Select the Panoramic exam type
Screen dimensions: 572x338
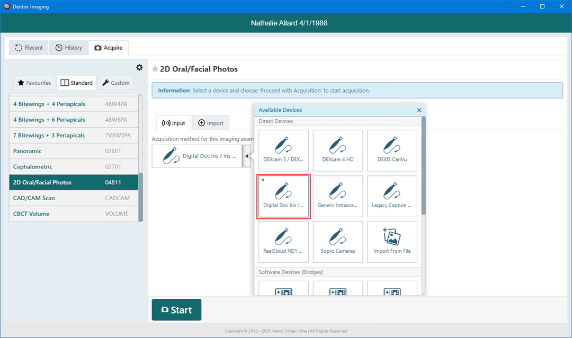click(x=74, y=151)
